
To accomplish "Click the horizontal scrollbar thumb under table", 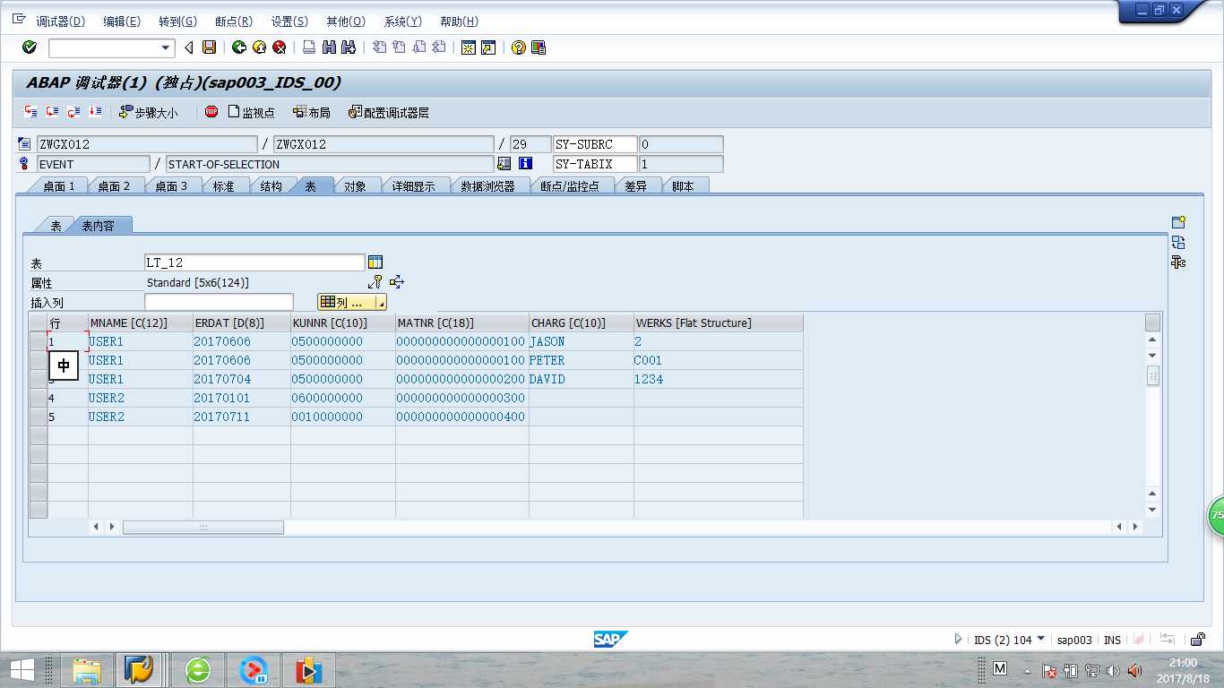I will click(203, 527).
